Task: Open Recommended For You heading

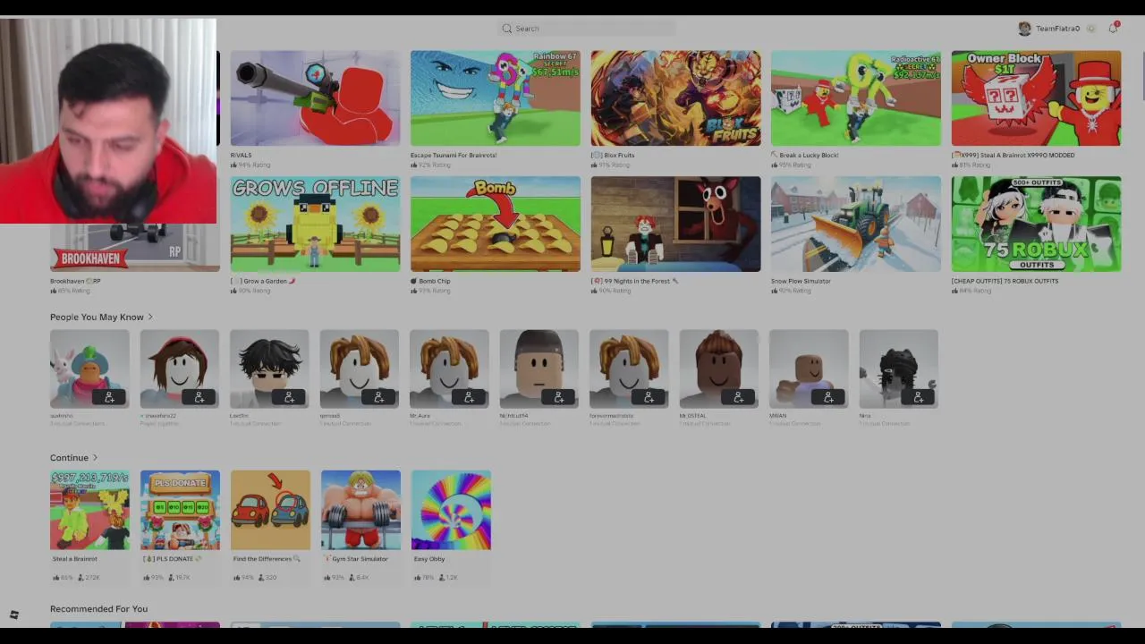Action: (98, 609)
